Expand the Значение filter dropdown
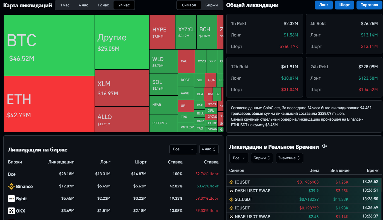383x220 pixels. pos(289,158)
